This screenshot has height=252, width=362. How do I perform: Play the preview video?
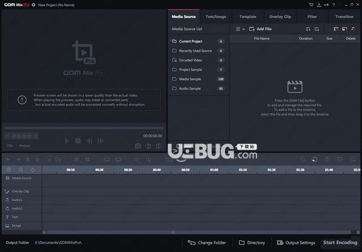[67, 141]
